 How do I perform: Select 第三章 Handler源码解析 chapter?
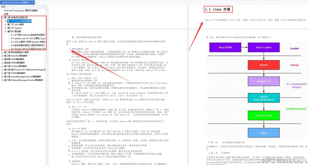(x=16, y=56)
